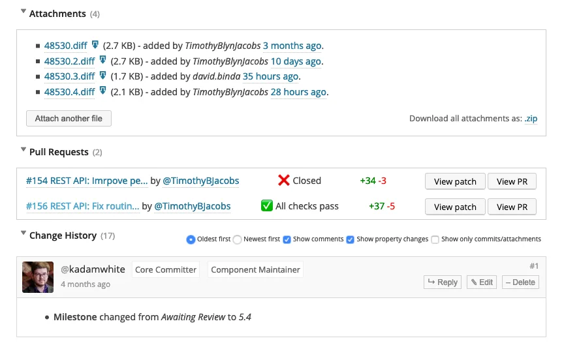The width and height of the screenshot is (564, 347).
Task: Uncheck the Show comments checkbox
Action: pos(287,239)
